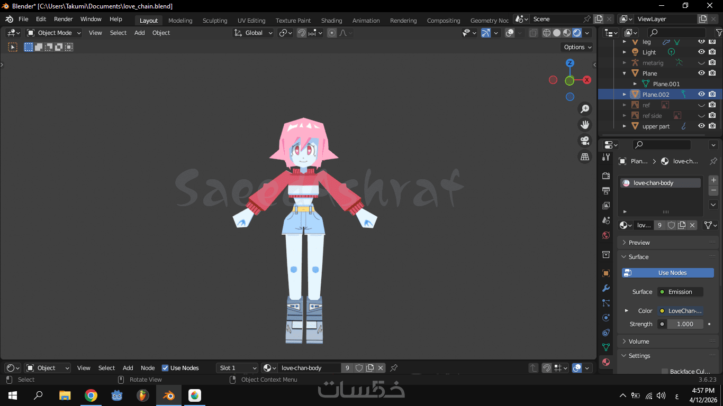Expand the Plane.001 tree item
The image size is (723, 406).
point(635,84)
